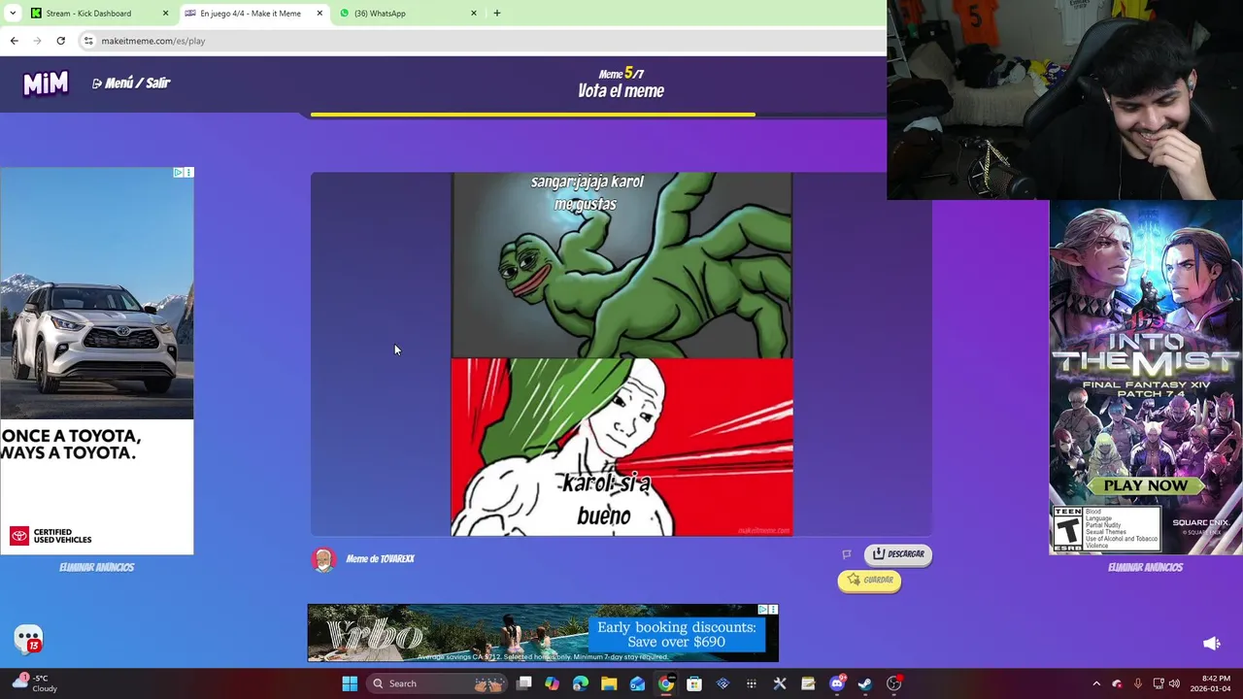Open the site info icon in the address bar

click(x=88, y=41)
